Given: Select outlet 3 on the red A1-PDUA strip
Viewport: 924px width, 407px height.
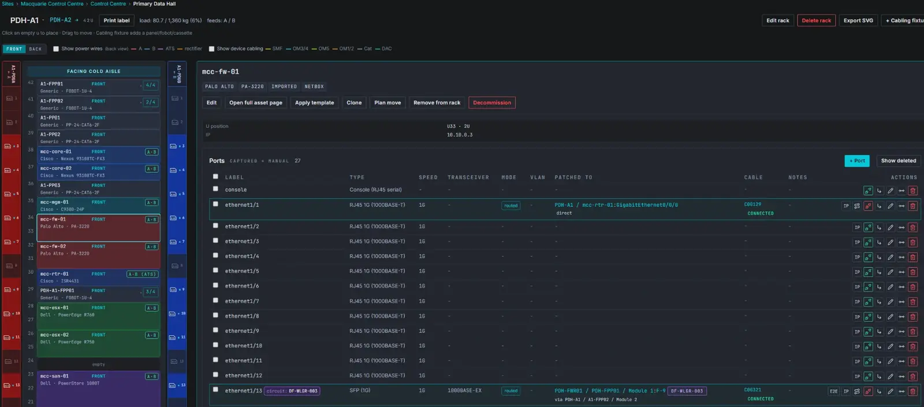Looking at the screenshot, I should [x=11, y=146].
